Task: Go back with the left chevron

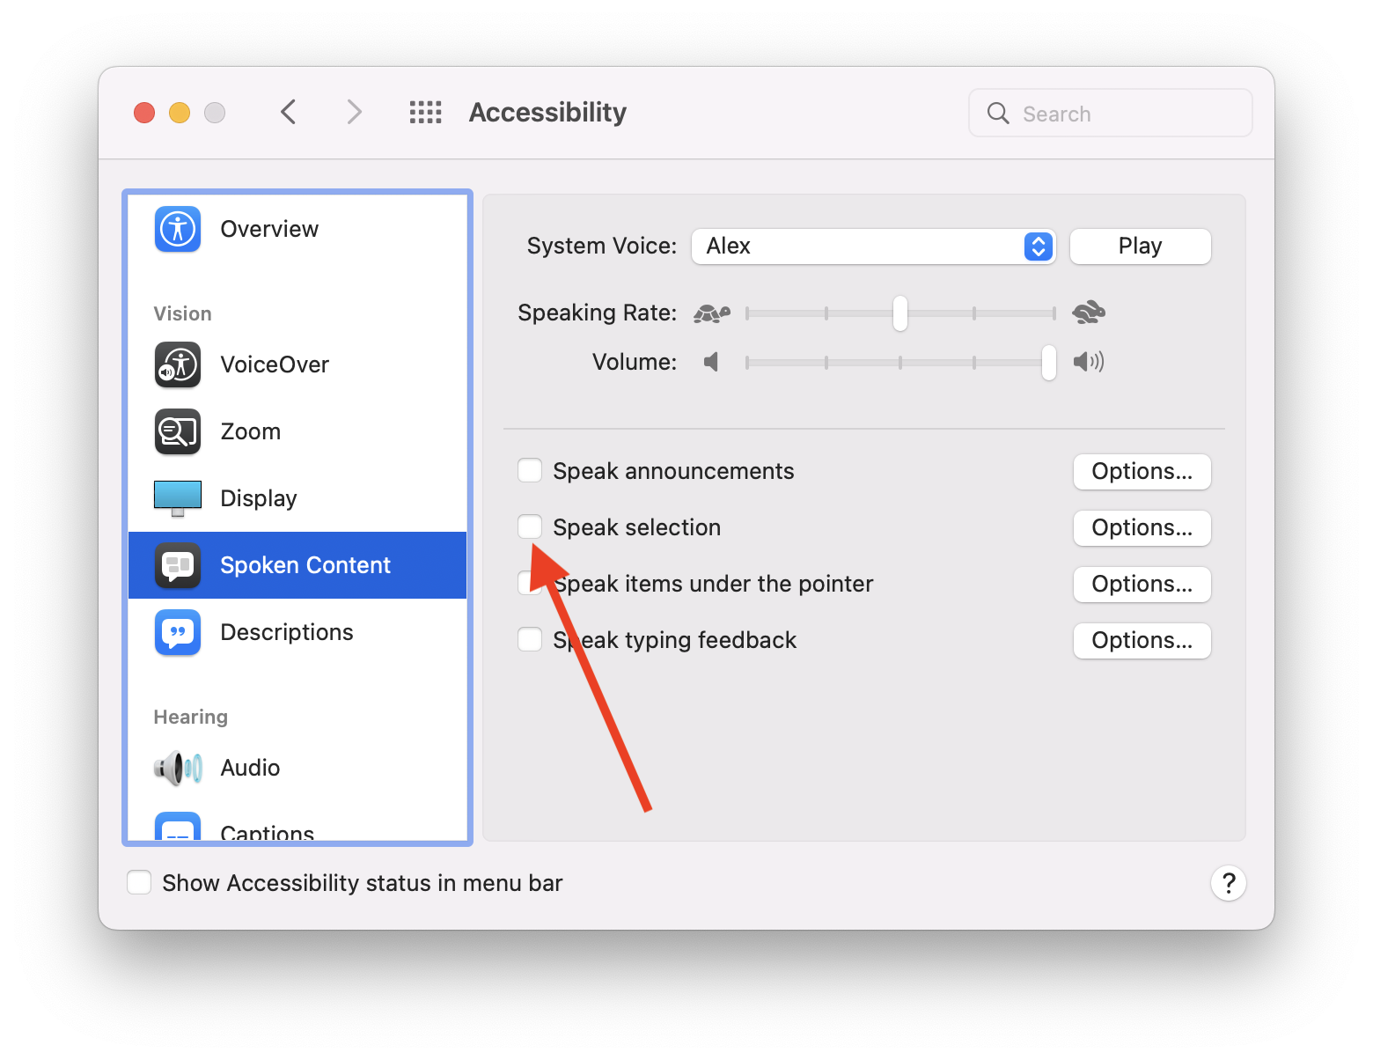Action: pos(288,112)
